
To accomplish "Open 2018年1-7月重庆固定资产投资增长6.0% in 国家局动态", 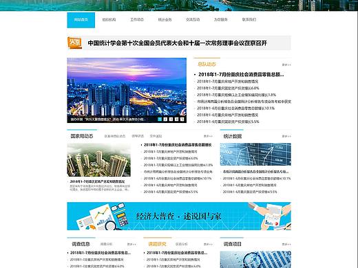I will click(171, 158).
